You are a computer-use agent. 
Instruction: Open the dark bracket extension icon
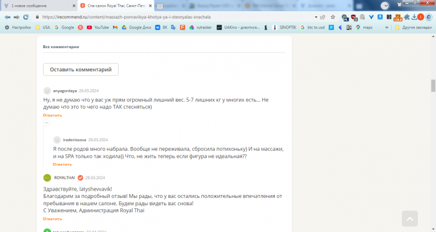[x=389, y=17]
